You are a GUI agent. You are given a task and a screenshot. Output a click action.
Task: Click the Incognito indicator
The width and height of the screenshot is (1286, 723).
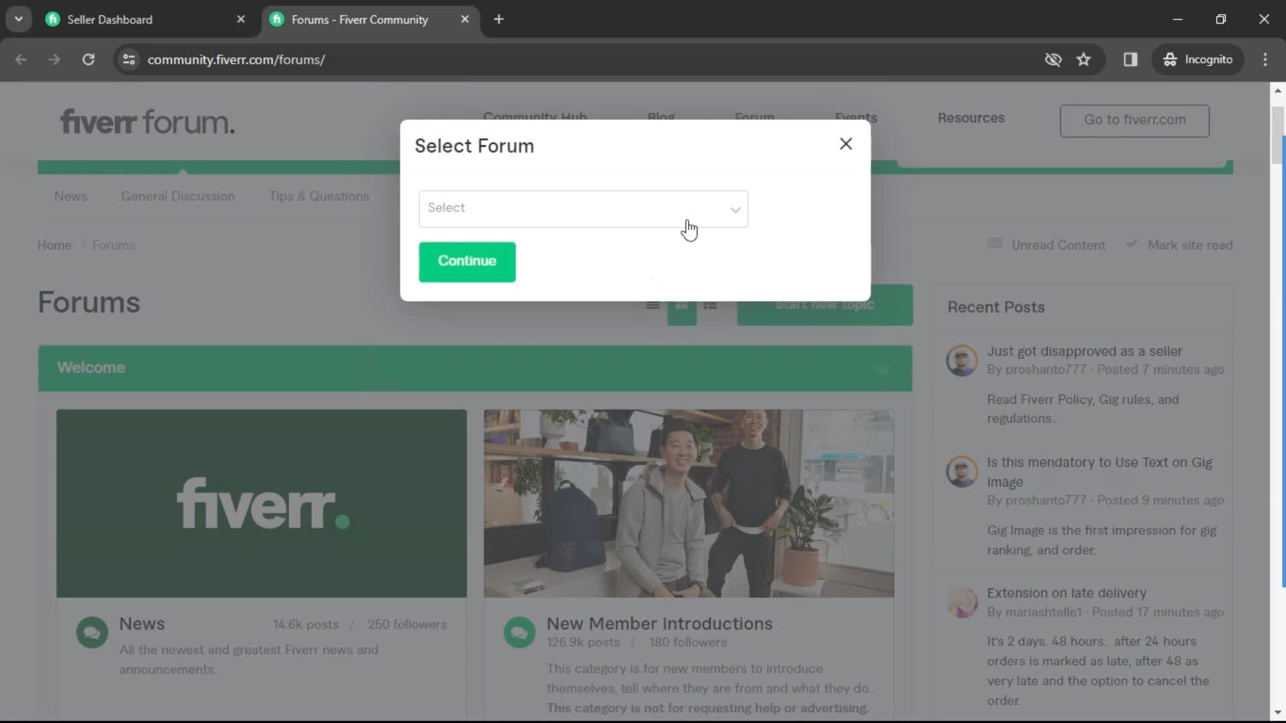coord(1198,60)
